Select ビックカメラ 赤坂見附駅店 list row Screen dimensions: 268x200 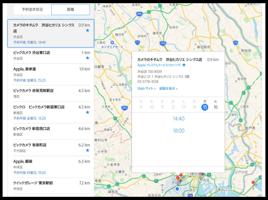pyautogui.click(x=52, y=93)
